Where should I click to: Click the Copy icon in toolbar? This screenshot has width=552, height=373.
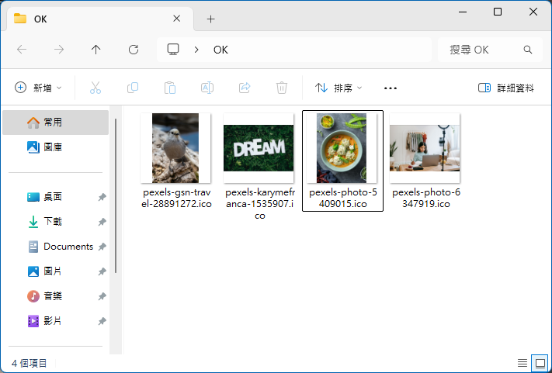click(133, 88)
